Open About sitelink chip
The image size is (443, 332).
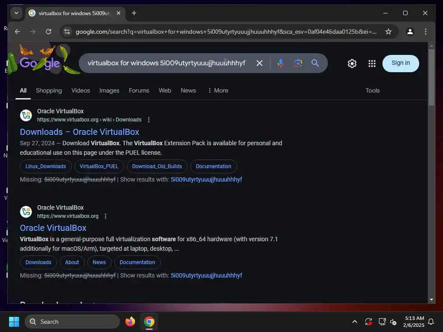coord(72,262)
